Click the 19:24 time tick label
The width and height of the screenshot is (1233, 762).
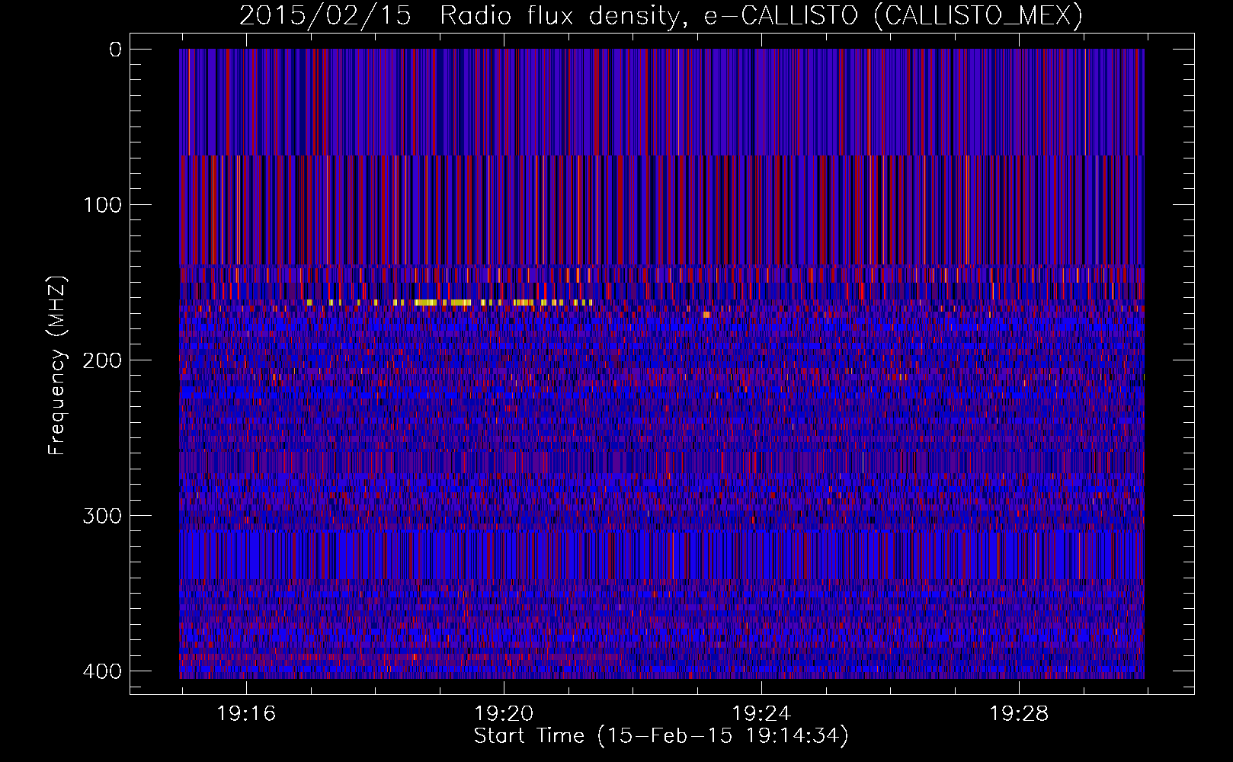click(x=761, y=714)
